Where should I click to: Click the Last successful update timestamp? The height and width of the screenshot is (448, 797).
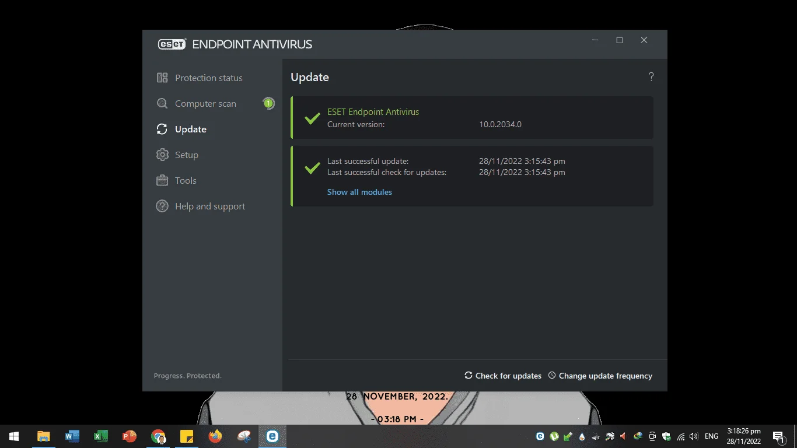tap(522, 161)
